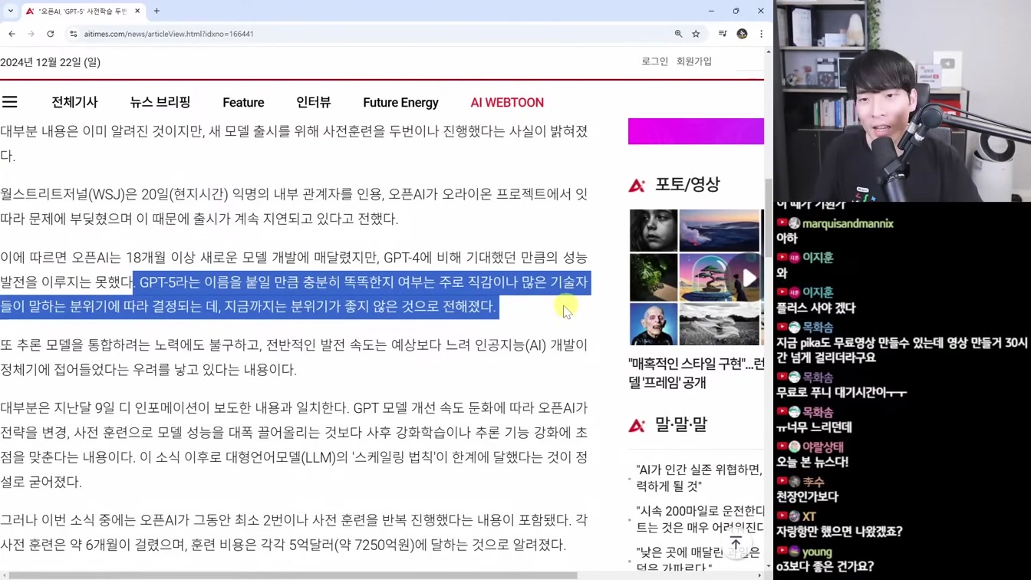Click the date text 2024년 12월 22일 (일)
1031x580 pixels.
pos(51,62)
